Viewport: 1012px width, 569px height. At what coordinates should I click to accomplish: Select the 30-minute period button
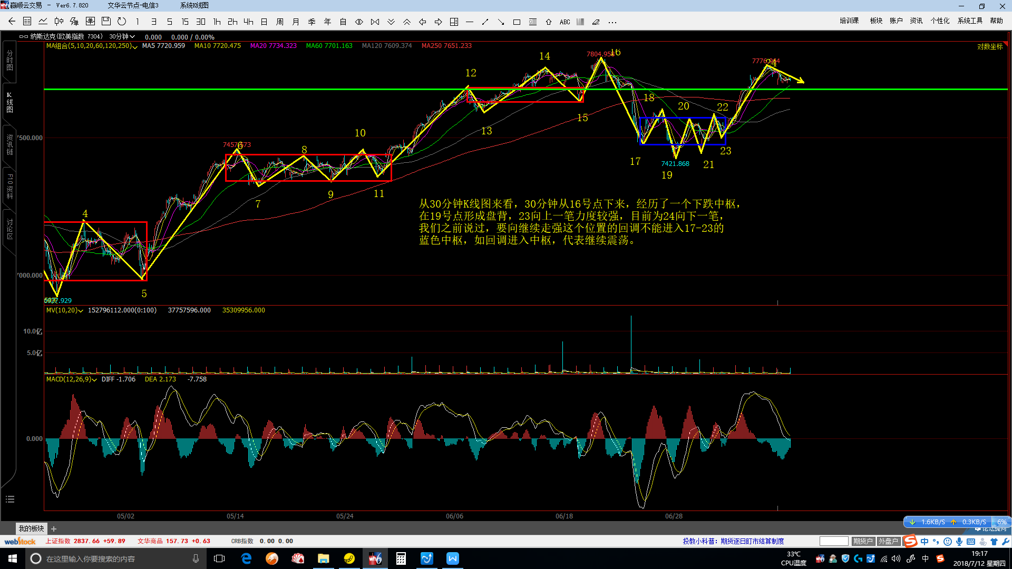pyautogui.click(x=201, y=22)
